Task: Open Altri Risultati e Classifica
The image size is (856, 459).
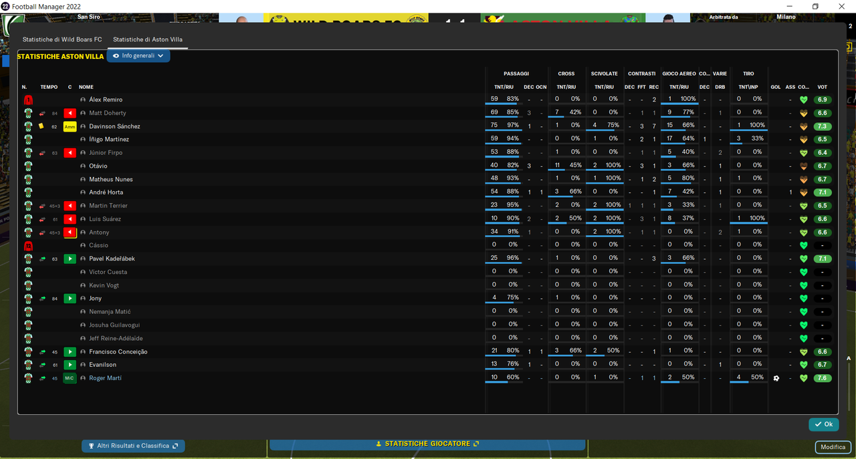Action: [133, 446]
